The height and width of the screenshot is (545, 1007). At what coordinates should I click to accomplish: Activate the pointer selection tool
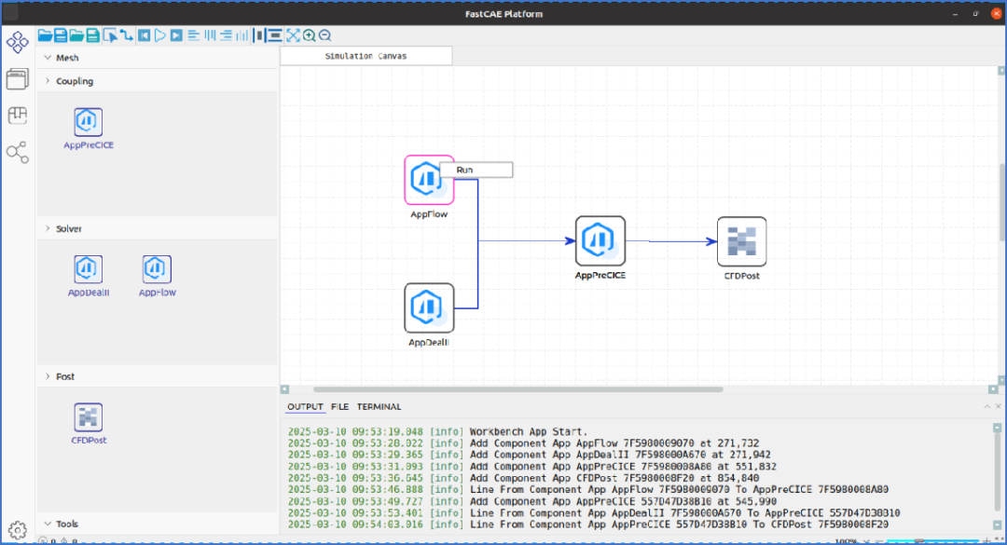[x=110, y=35]
